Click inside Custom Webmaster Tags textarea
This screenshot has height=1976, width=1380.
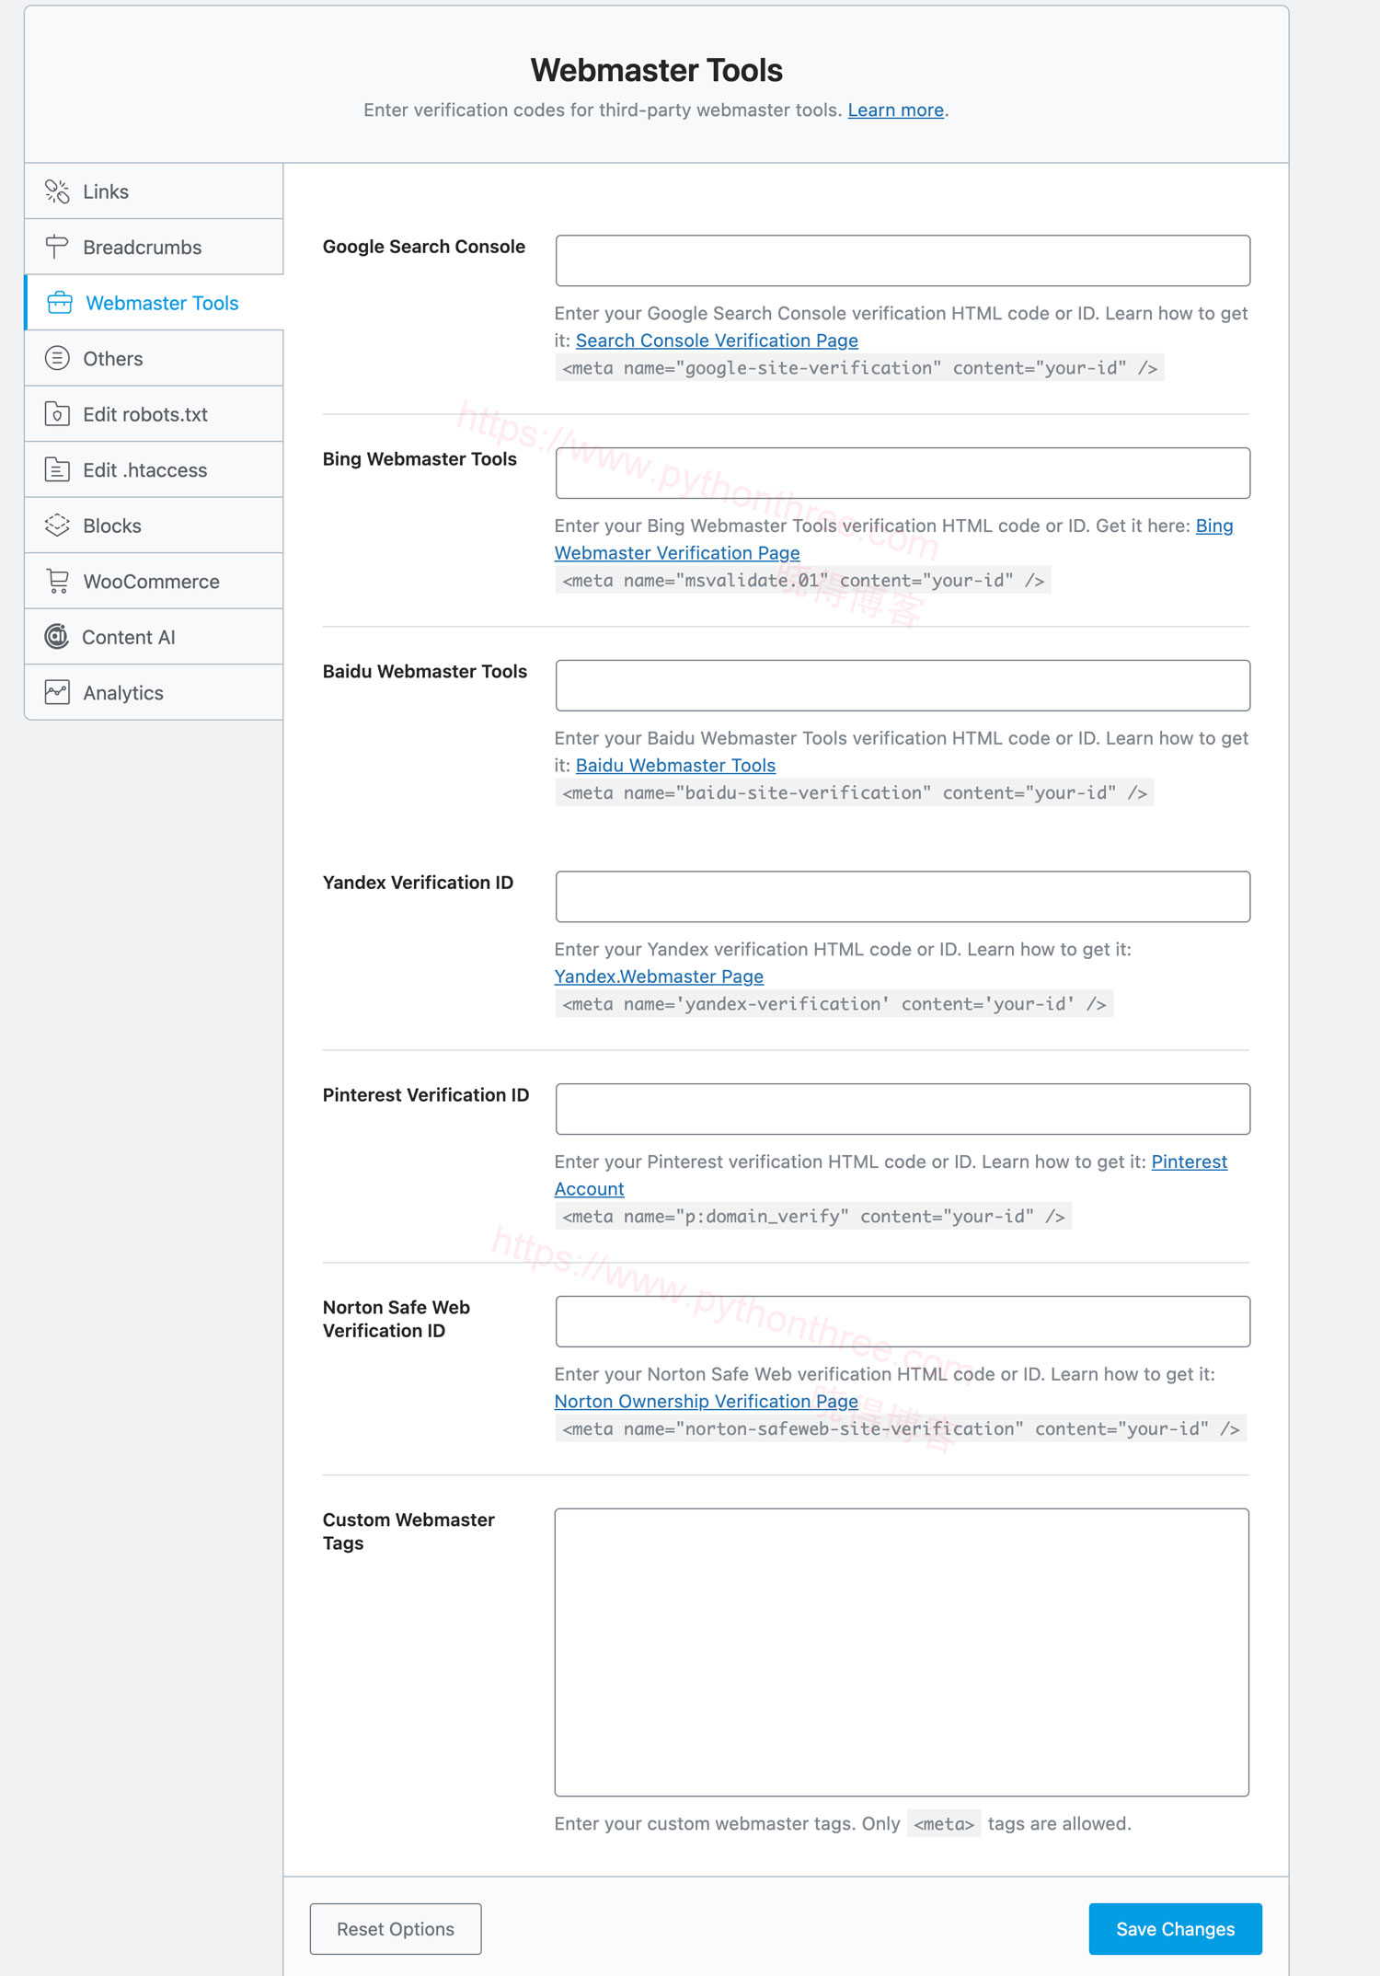tap(902, 1652)
